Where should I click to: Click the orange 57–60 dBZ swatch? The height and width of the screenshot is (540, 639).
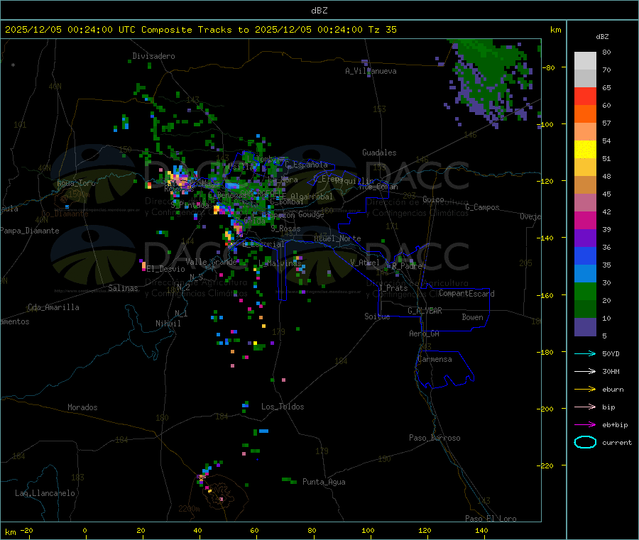tap(585, 114)
